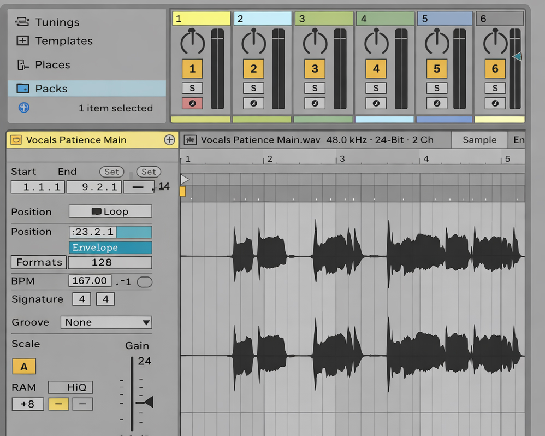Toggle track 1 activator button
The width and height of the screenshot is (545, 436).
192,68
